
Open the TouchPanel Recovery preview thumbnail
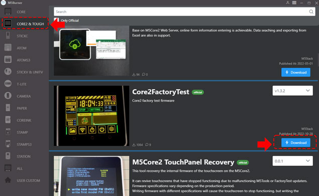tap(91, 176)
